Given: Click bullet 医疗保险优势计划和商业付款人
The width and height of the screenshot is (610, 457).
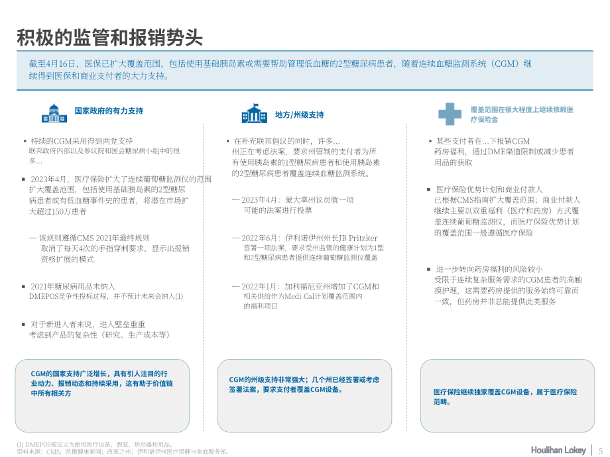Looking at the screenshot, I should (489, 189).
